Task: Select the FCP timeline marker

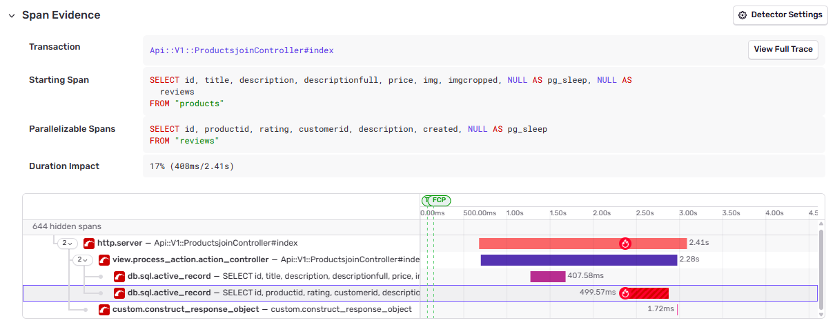Action: [x=440, y=200]
